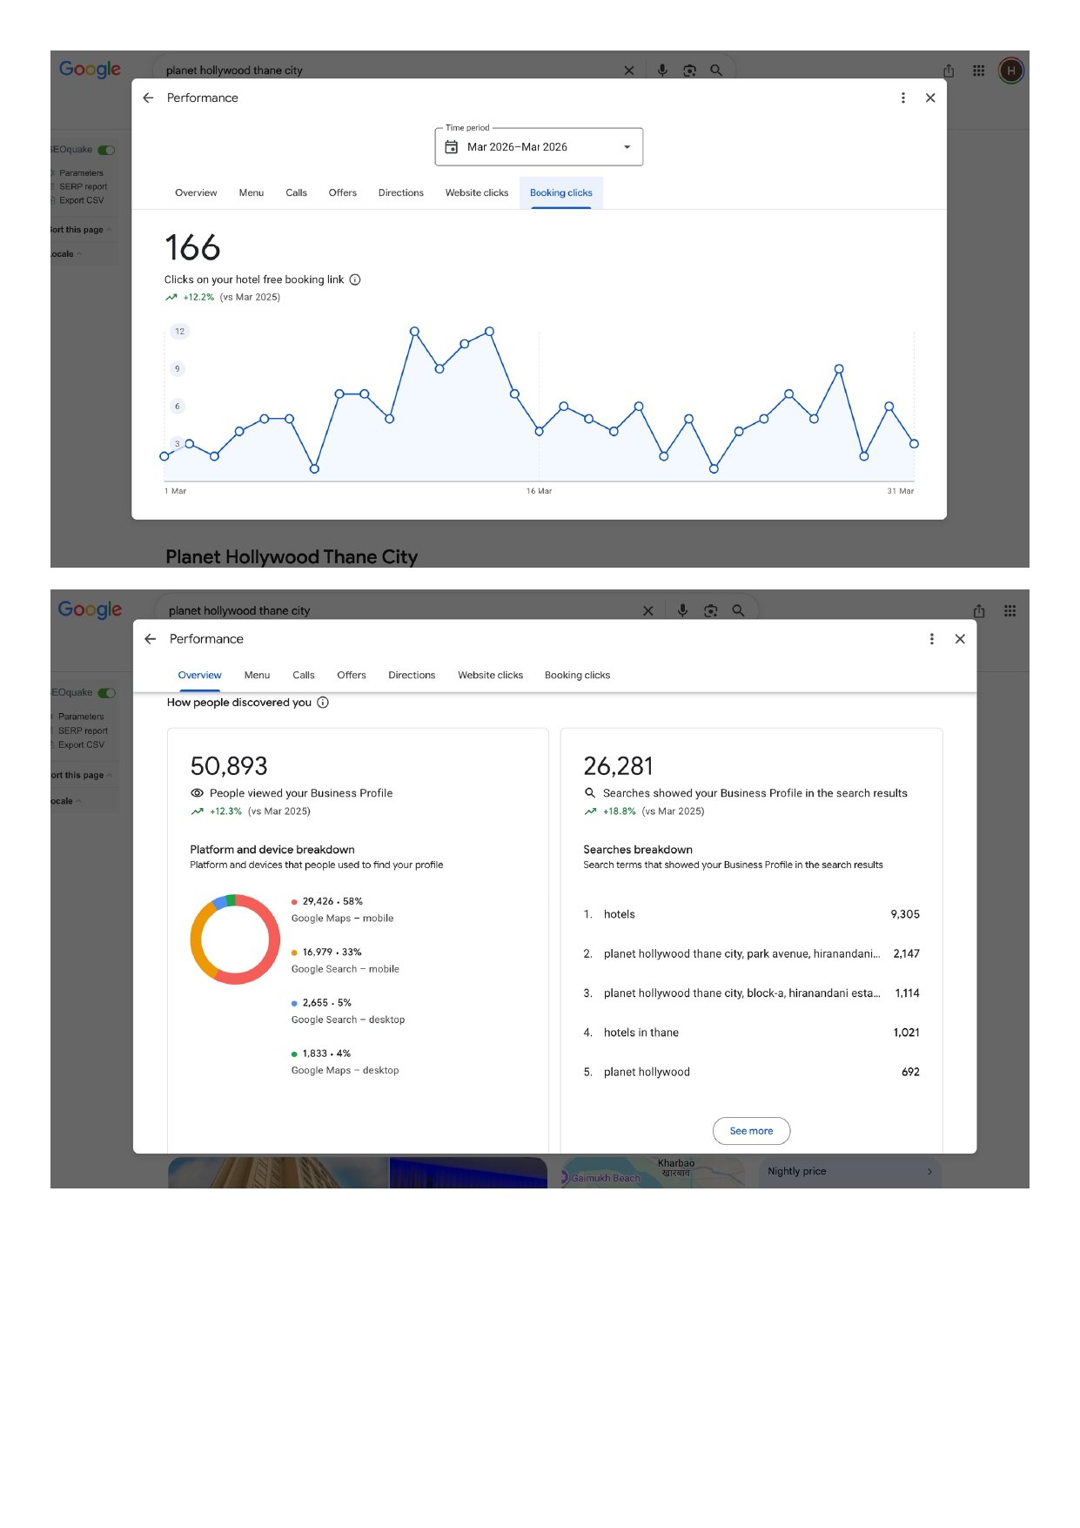Open account avatar H
The width and height of the screenshot is (1080, 1528).
(1010, 71)
